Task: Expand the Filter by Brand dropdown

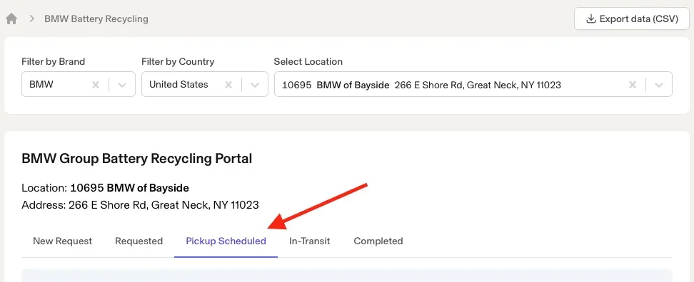Action: 122,85
